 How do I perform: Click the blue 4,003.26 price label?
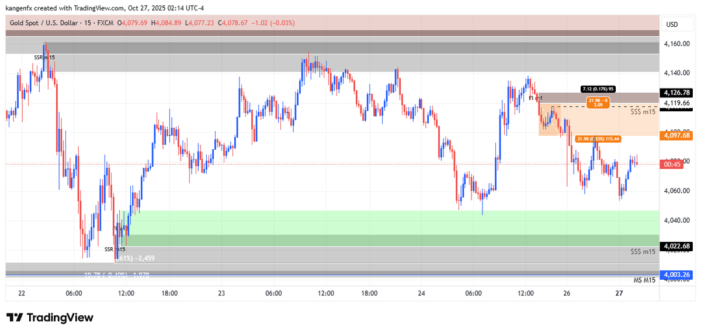[x=677, y=275]
